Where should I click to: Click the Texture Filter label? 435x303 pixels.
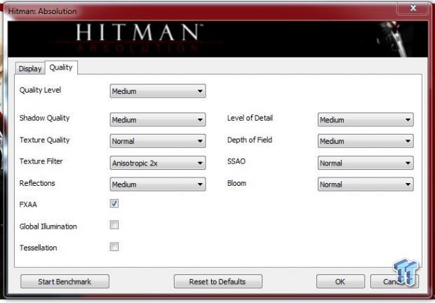(41, 161)
